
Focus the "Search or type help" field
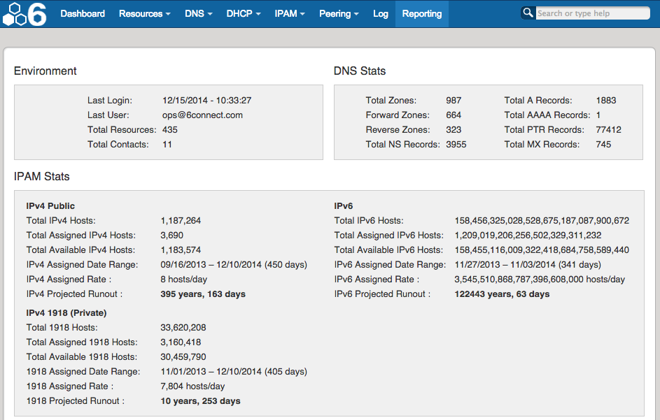(x=592, y=13)
